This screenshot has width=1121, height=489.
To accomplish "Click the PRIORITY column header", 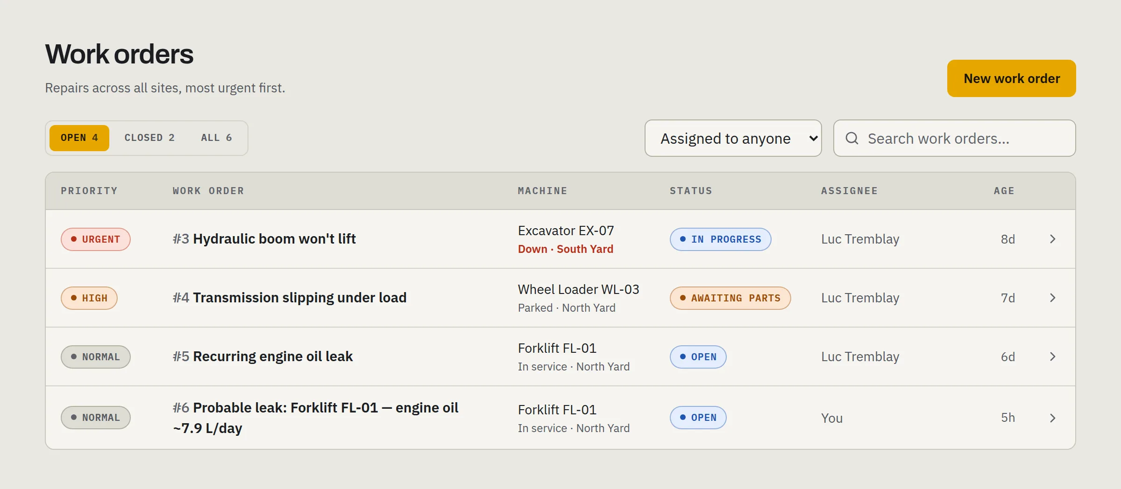I will 89,191.
